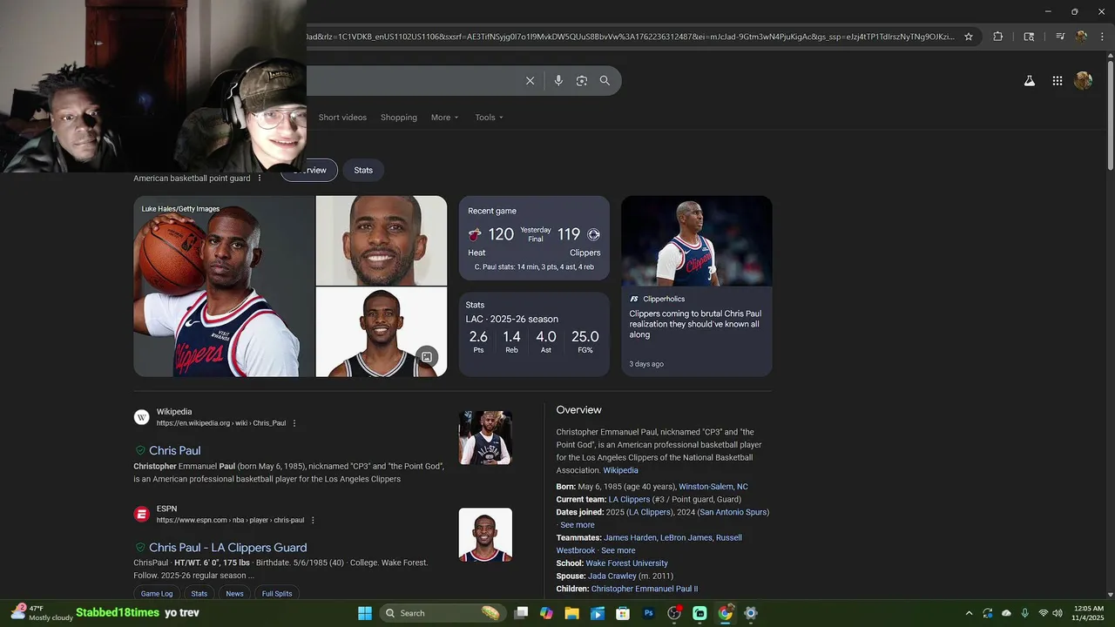Open the smiling headshot thumbnail
Image resolution: width=1115 pixels, height=627 pixels.
382,240
